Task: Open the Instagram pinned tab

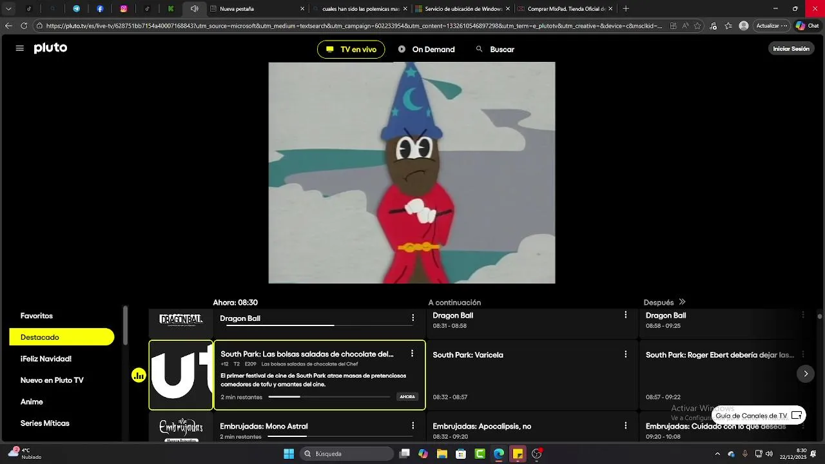Action: click(x=124, y=9)
